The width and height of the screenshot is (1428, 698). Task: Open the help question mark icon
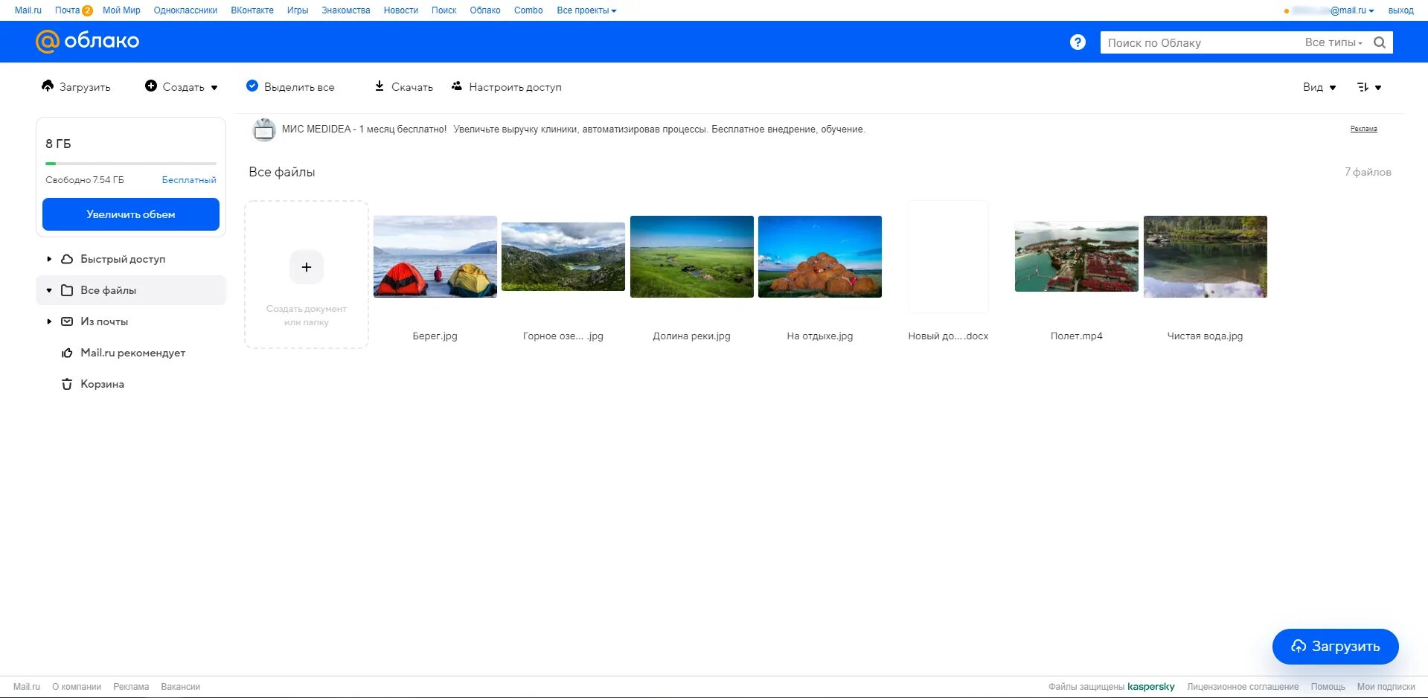tap(1078, 42)
